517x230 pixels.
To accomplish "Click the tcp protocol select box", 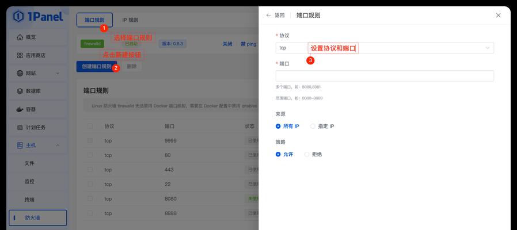I will [385, 48].
